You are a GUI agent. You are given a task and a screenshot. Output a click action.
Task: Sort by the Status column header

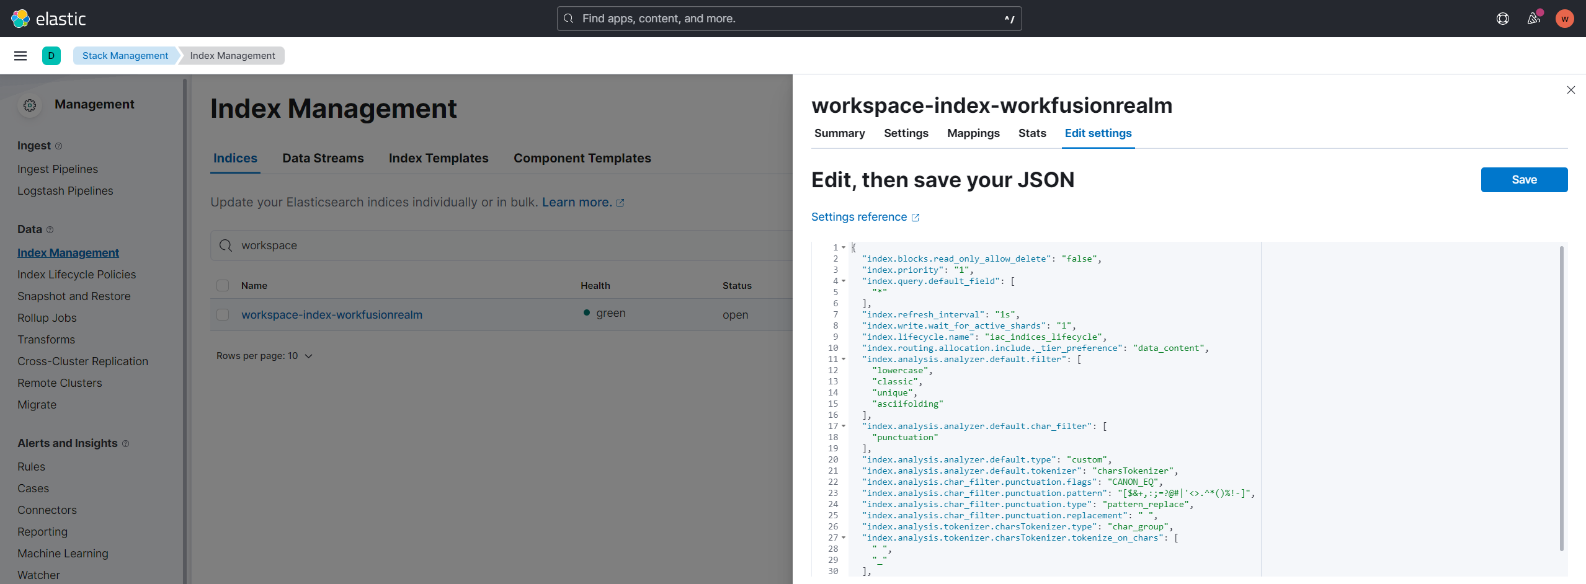pyautogui.click(x=737, y=286)
